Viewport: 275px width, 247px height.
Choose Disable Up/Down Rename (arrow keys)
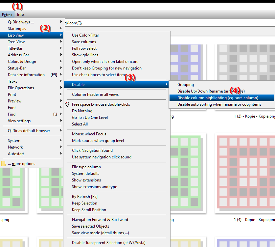tap(222, 91)
